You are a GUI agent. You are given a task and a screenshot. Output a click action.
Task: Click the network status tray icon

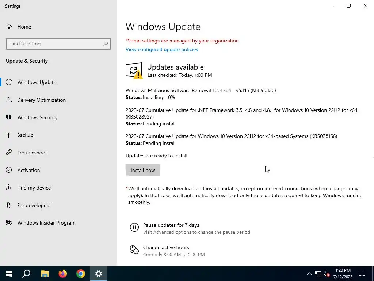tap(318, 274)
